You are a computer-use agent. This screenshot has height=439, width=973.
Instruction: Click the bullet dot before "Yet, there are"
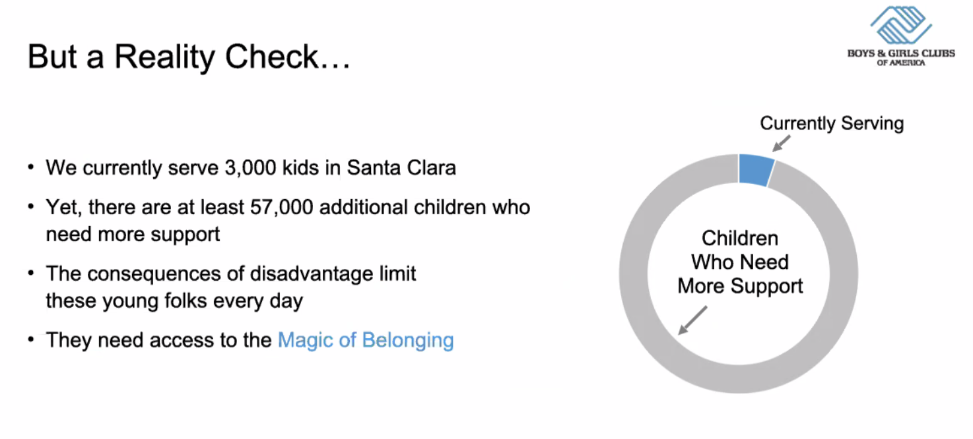tap(31, 208)
